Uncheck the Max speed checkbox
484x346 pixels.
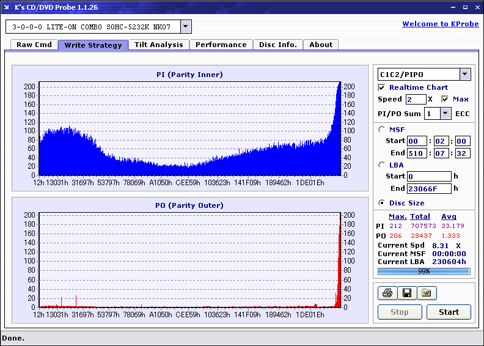445,99
